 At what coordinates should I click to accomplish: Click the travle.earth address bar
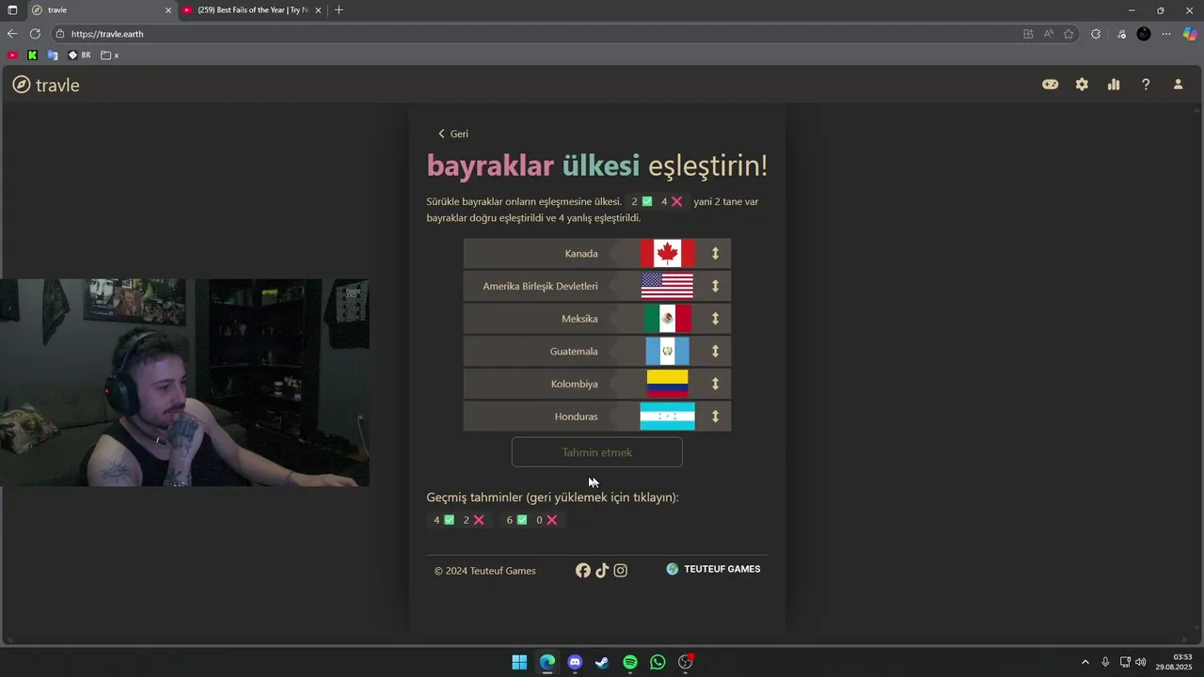[564, 34]
